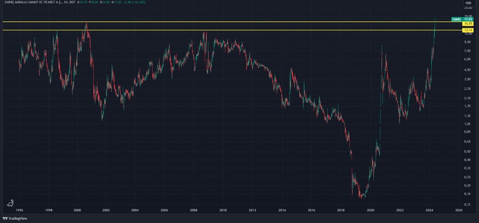Click the 1,05 price scale label
This screenshot has height=223, width=479.
pyautogui.click(x=468, y=124)
